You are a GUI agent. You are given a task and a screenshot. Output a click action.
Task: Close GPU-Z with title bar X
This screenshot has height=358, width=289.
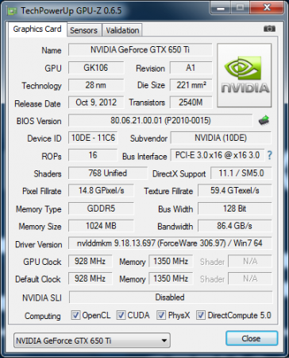coord(267,8)
